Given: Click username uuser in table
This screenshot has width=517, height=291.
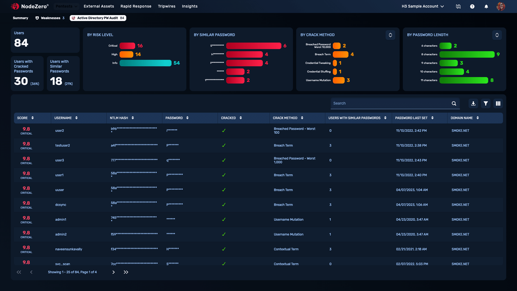Looking at the screenshot, I should pyautogui.click(x=60, y=190).
